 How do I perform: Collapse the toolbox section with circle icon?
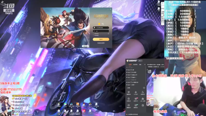coord(144,88)
